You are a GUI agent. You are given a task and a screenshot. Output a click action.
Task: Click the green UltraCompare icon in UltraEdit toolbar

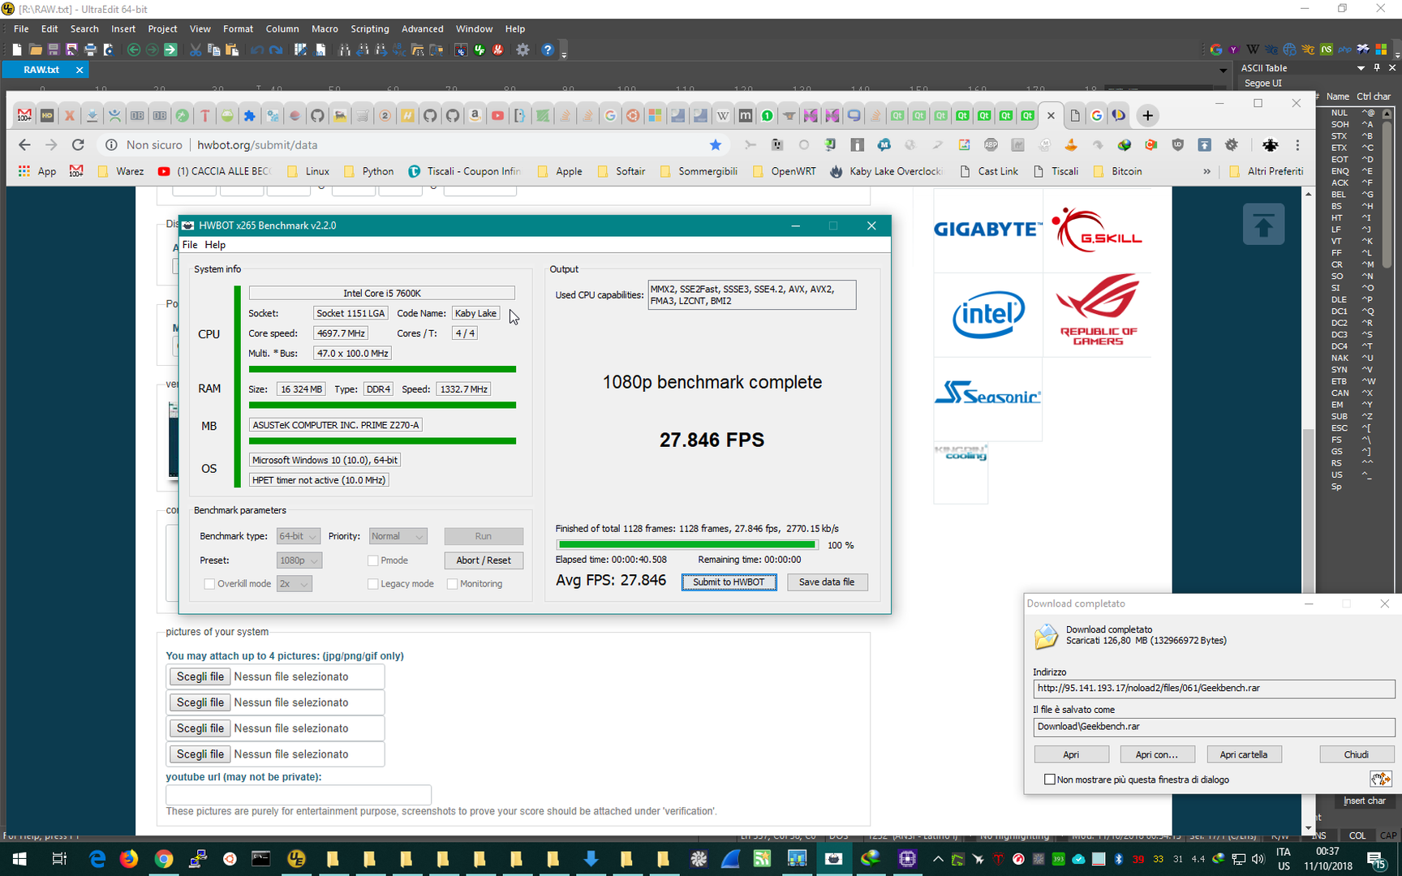pyautogui.click(x=480, y=49)
